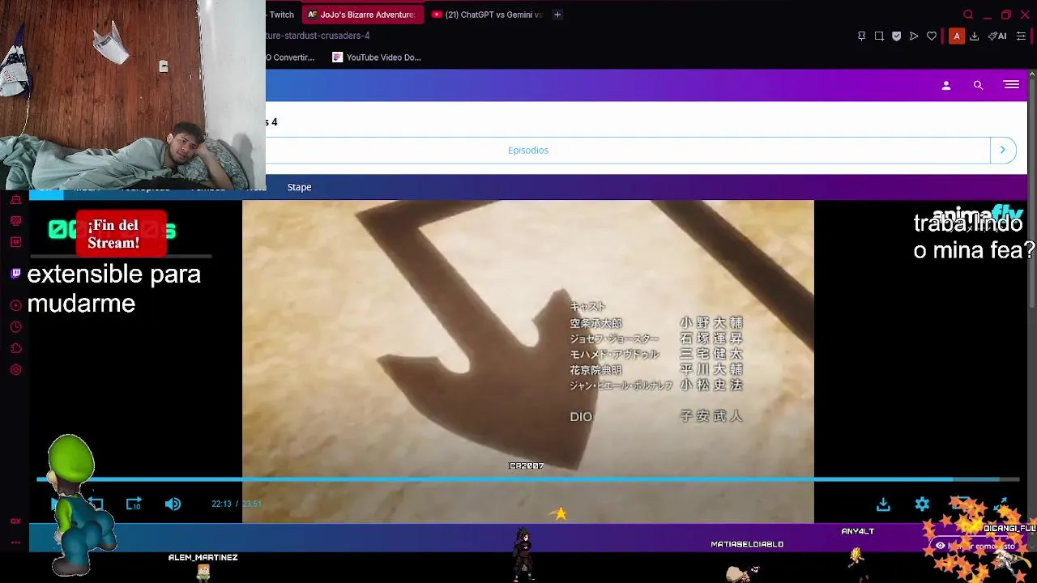Select the Stape video server tab
The image size is (1037, 583).
pos(299,187)
